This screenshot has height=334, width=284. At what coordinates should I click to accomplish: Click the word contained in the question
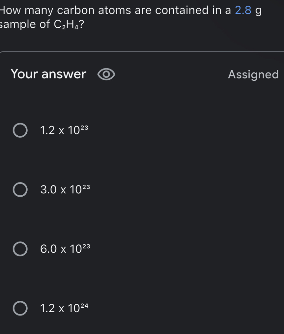coord(182,10)
